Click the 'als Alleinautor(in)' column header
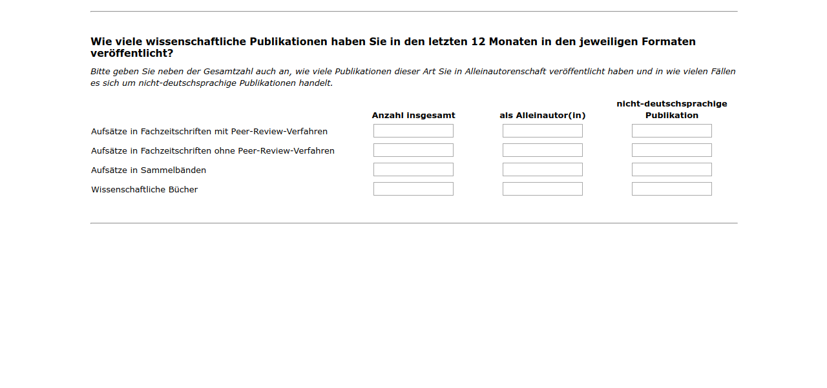 (x=543, y=116)
